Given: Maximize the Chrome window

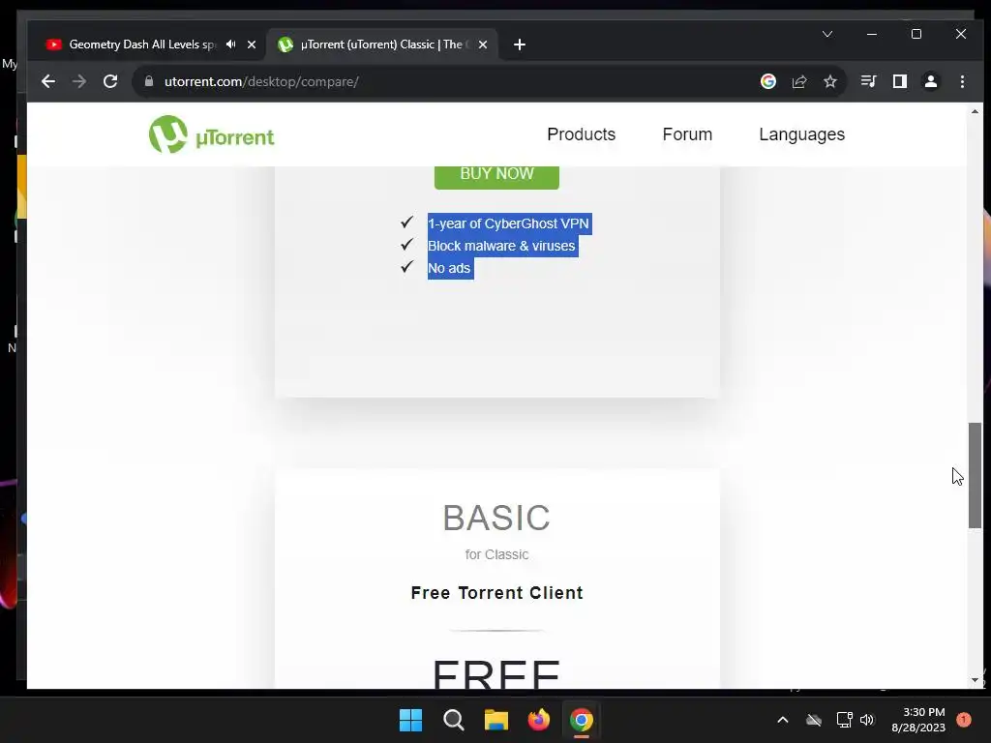Looking at the screenshot, I should [916, 34].
